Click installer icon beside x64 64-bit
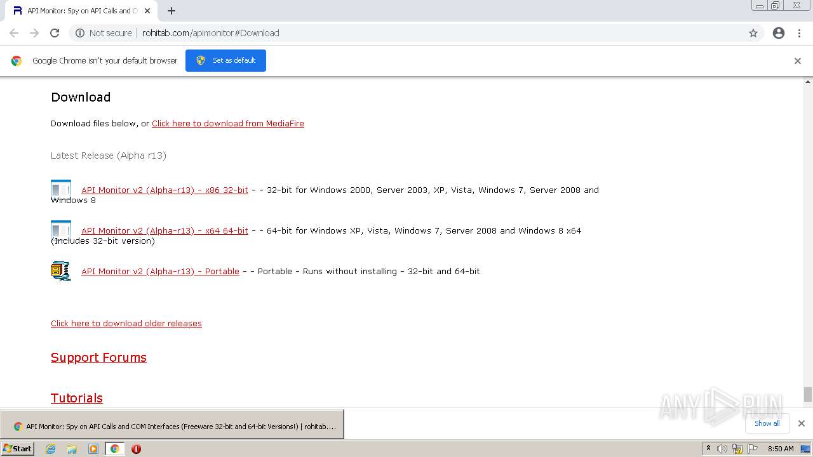813x457 pixels. click(x=61, y=230)
